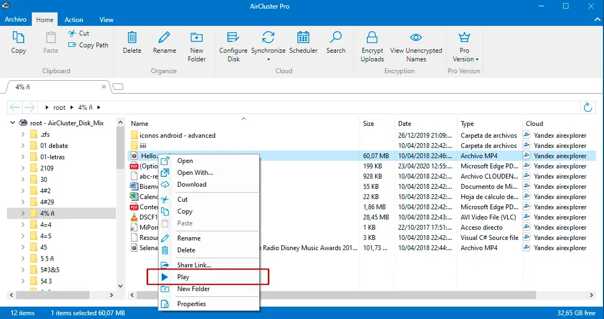Choose Play in the context menu
Screen dimensions: 604x319
[209, 277]
